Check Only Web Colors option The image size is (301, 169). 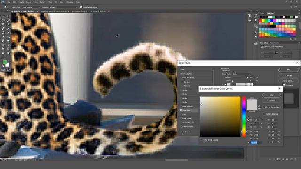pyautogui.click(x=201, y=140)
